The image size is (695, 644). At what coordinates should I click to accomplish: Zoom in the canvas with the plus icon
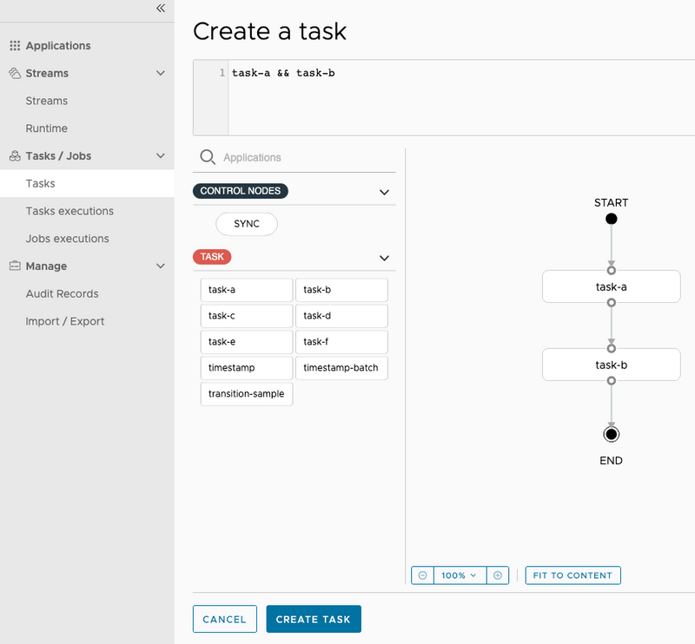497,575
